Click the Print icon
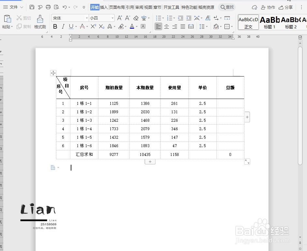Screen dimensions: 307x251 pos(49,7)
